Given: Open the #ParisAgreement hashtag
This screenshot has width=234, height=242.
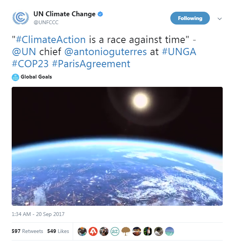Looking at the screenshot, I should (91, 64).
